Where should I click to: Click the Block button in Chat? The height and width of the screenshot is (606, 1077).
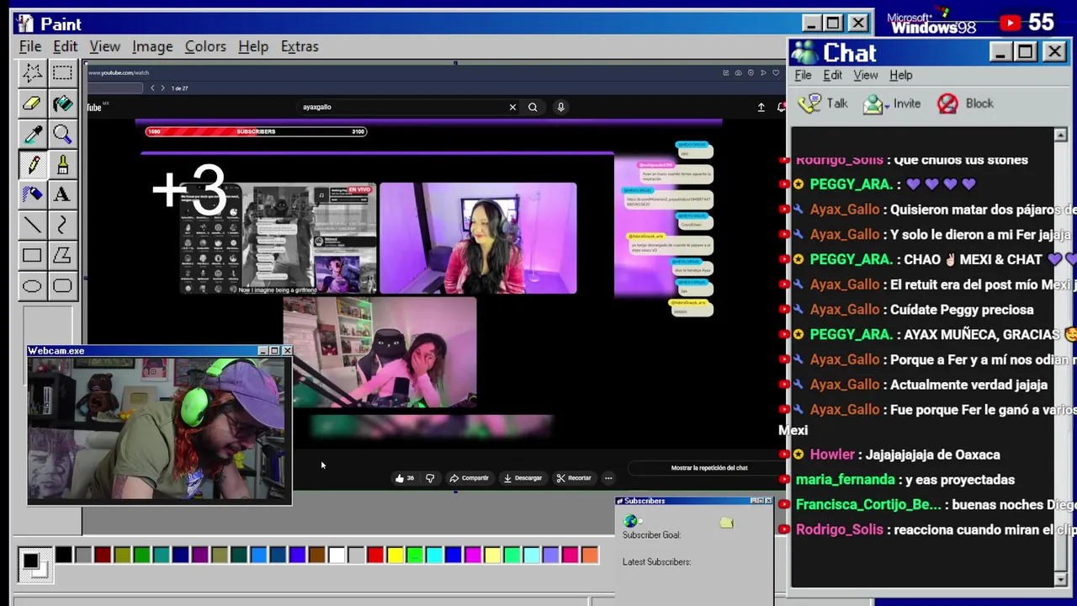[x=966, y=104]
